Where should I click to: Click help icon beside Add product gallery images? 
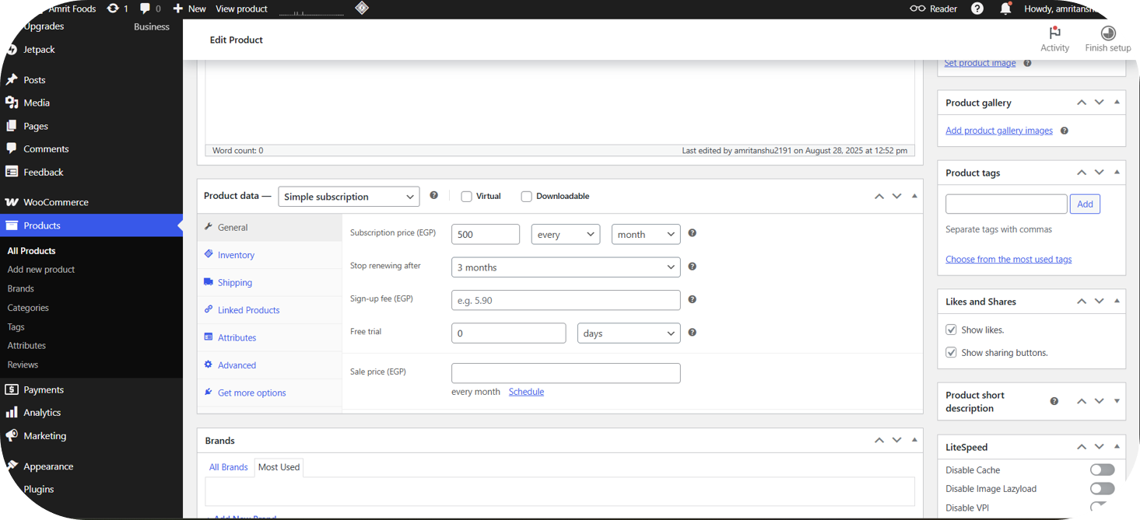[1064, 131]
